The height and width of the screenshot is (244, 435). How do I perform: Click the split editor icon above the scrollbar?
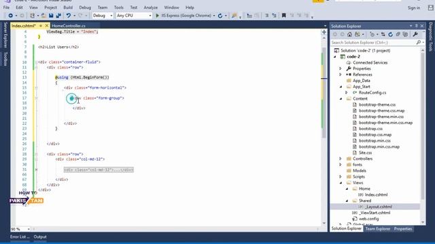(324, 33)
